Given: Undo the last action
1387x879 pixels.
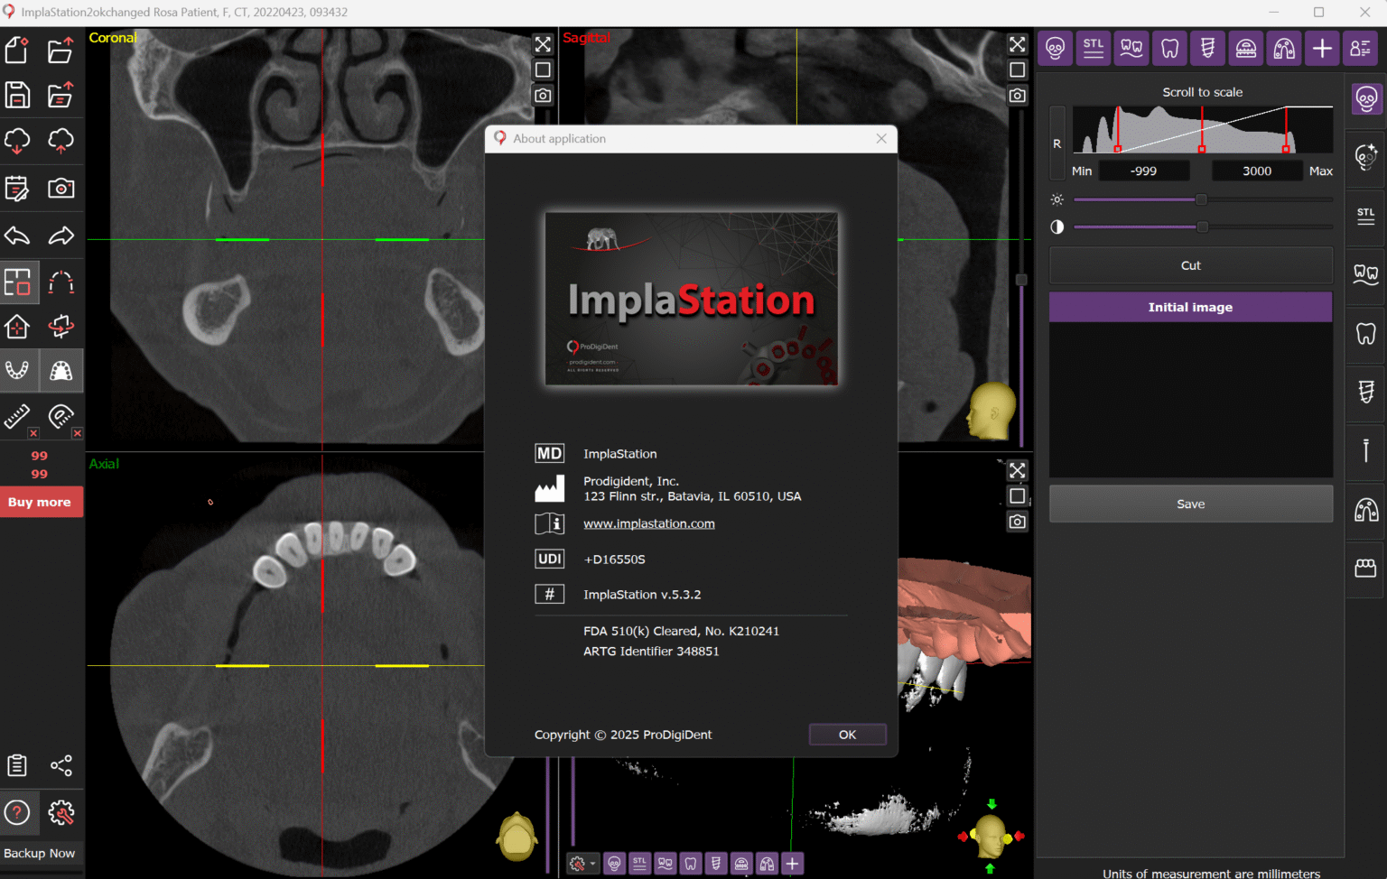Looking at the screenshot, I should (17, 236).
